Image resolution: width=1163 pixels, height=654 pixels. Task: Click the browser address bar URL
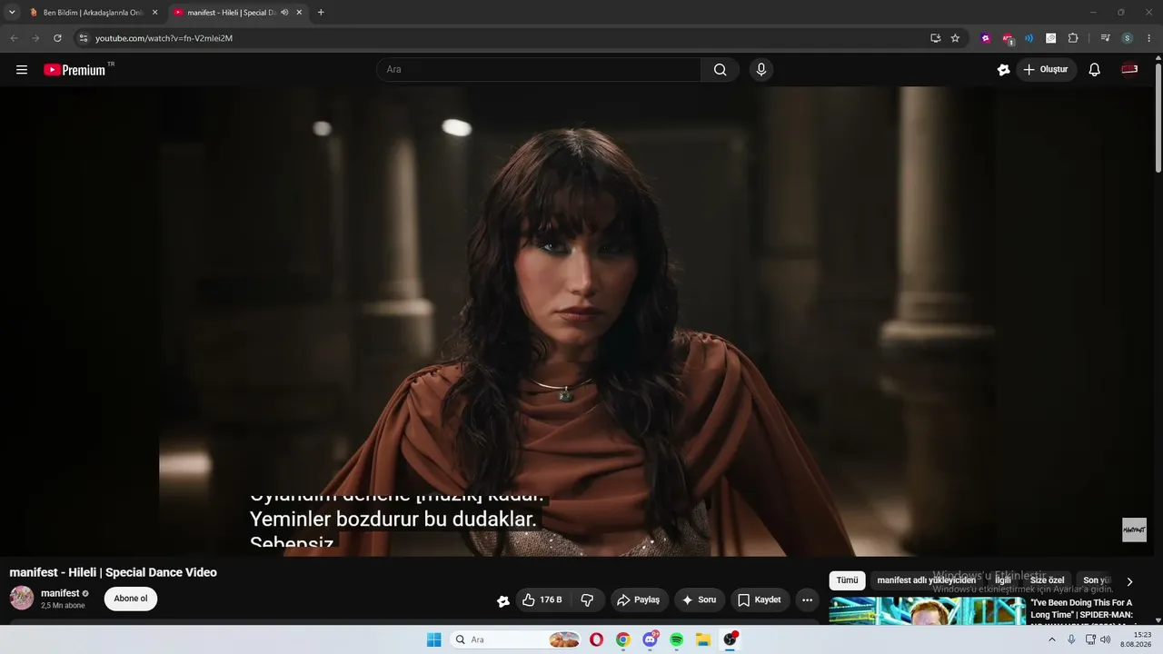tap(164, 38)
